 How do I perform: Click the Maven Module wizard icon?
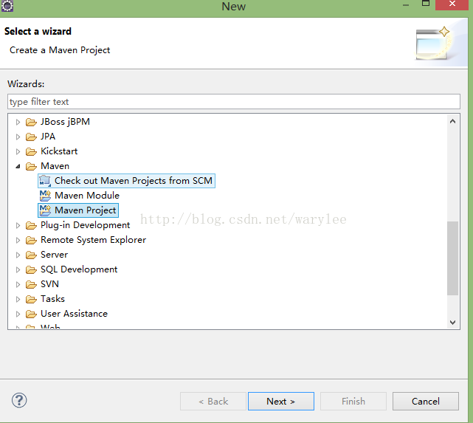click(45, 196)
